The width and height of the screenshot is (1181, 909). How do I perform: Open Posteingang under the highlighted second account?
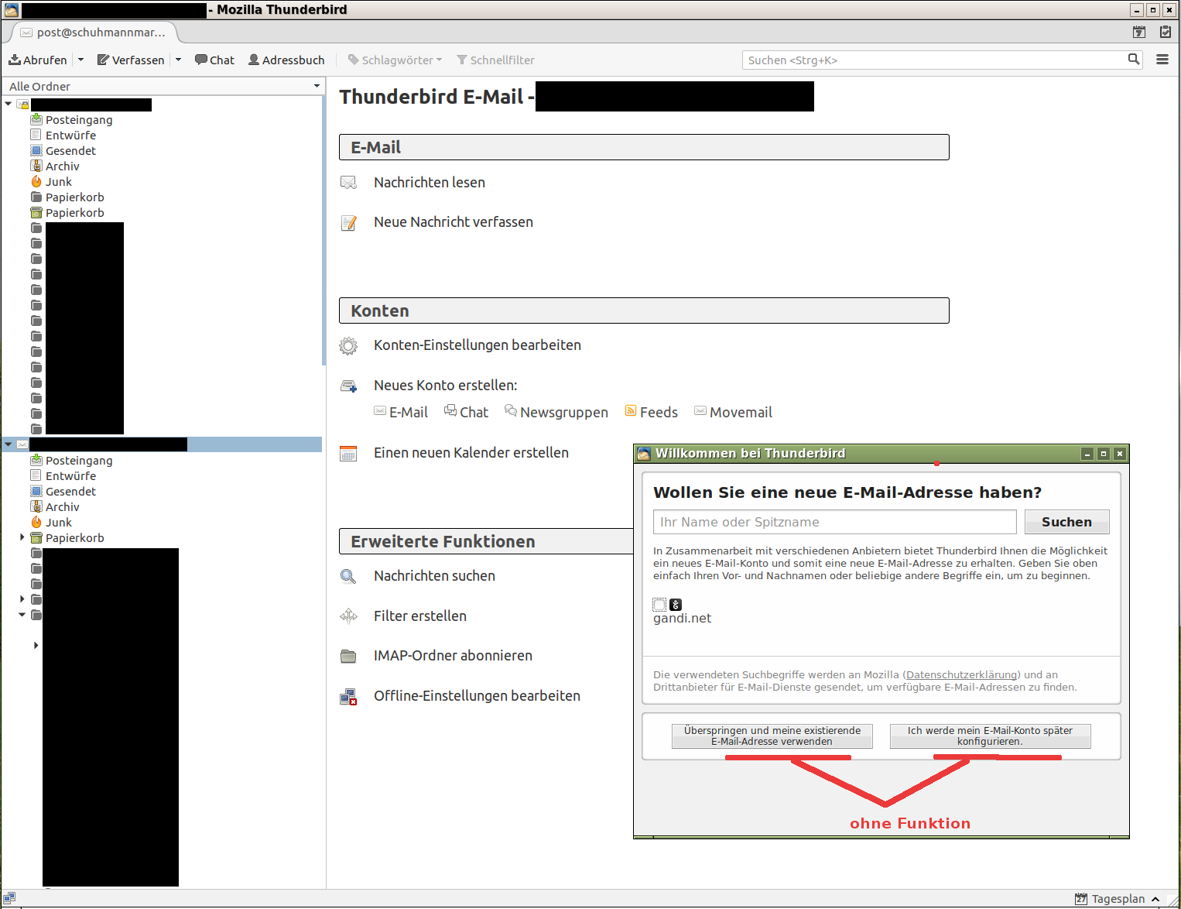click(79, 461)
